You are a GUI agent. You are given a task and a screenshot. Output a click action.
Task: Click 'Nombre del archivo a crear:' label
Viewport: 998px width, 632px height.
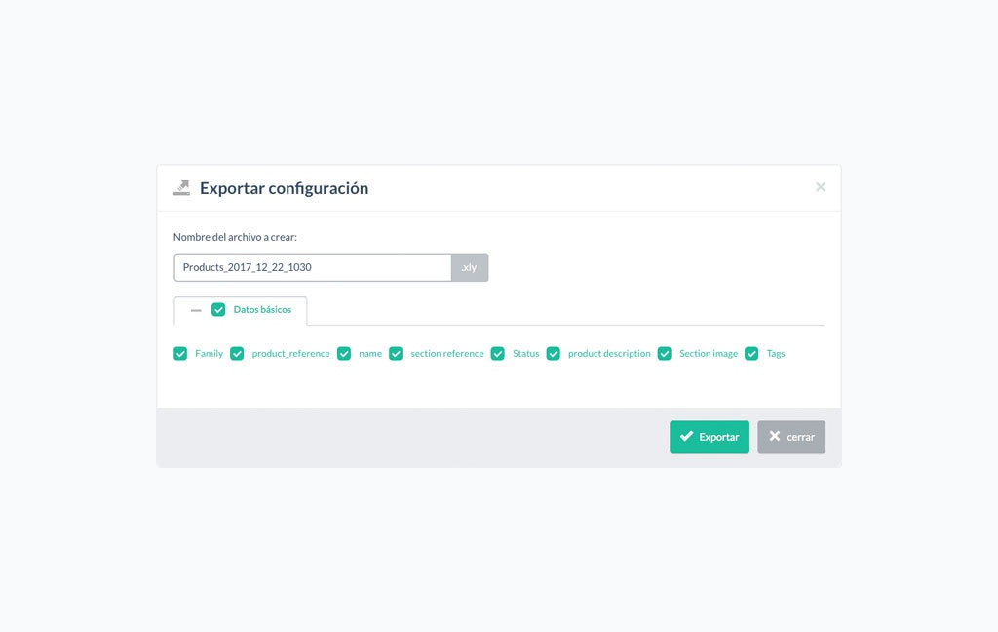tap(235, 237)
